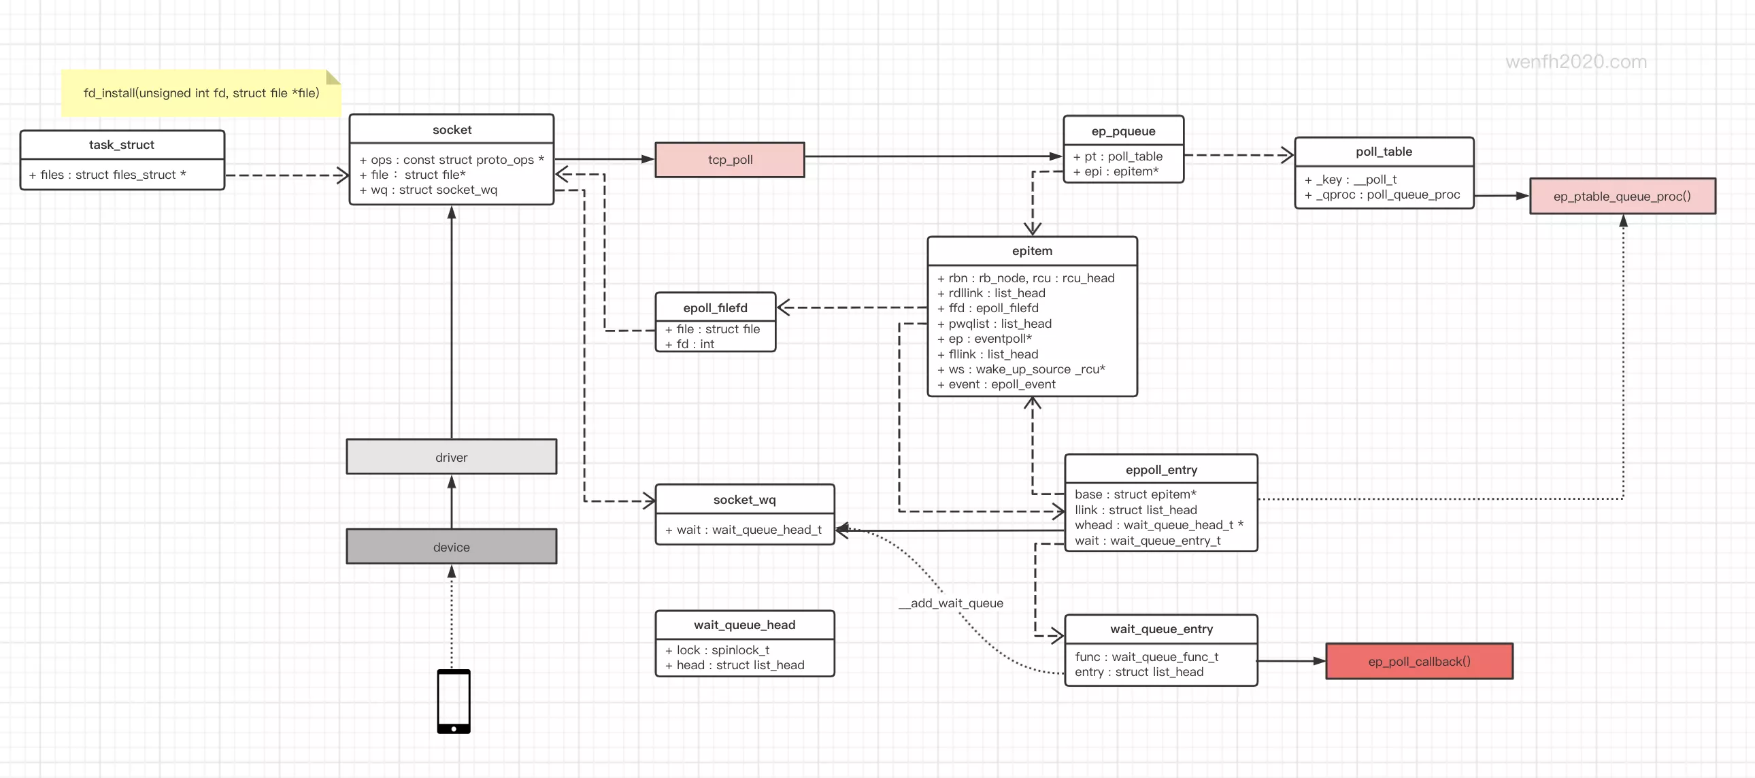Click the socket class title
Viewport: 1755px width, 778px height.
tap(452, 130)
